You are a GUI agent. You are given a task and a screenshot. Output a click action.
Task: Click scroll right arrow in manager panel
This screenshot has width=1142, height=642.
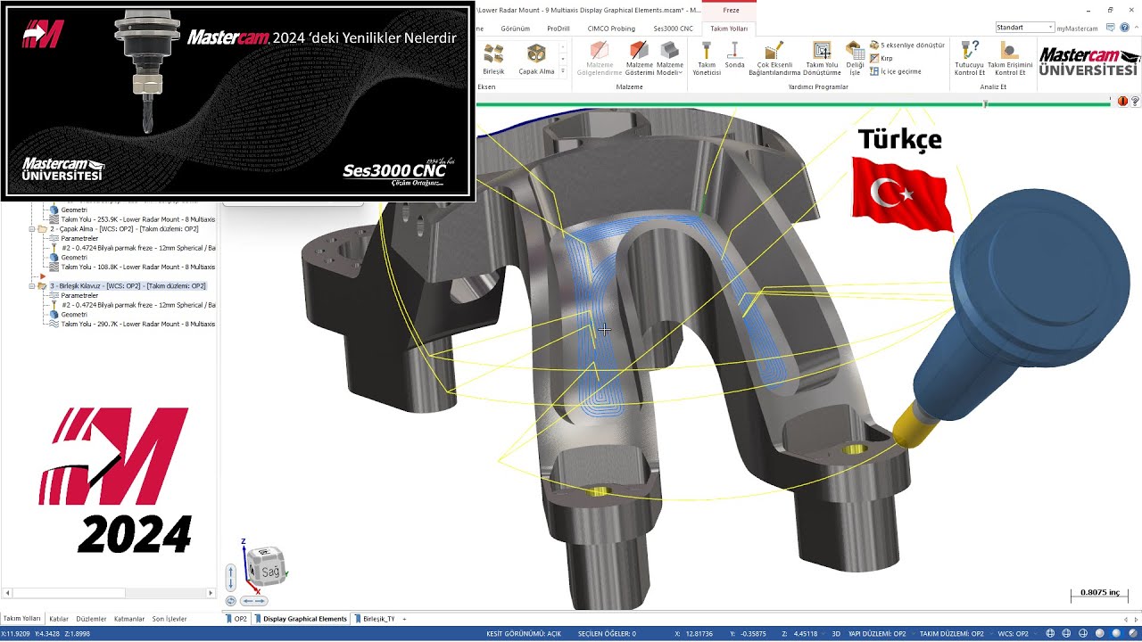(x=211, y=593)
